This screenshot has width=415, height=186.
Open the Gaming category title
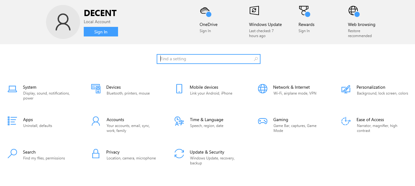point(281,120)
